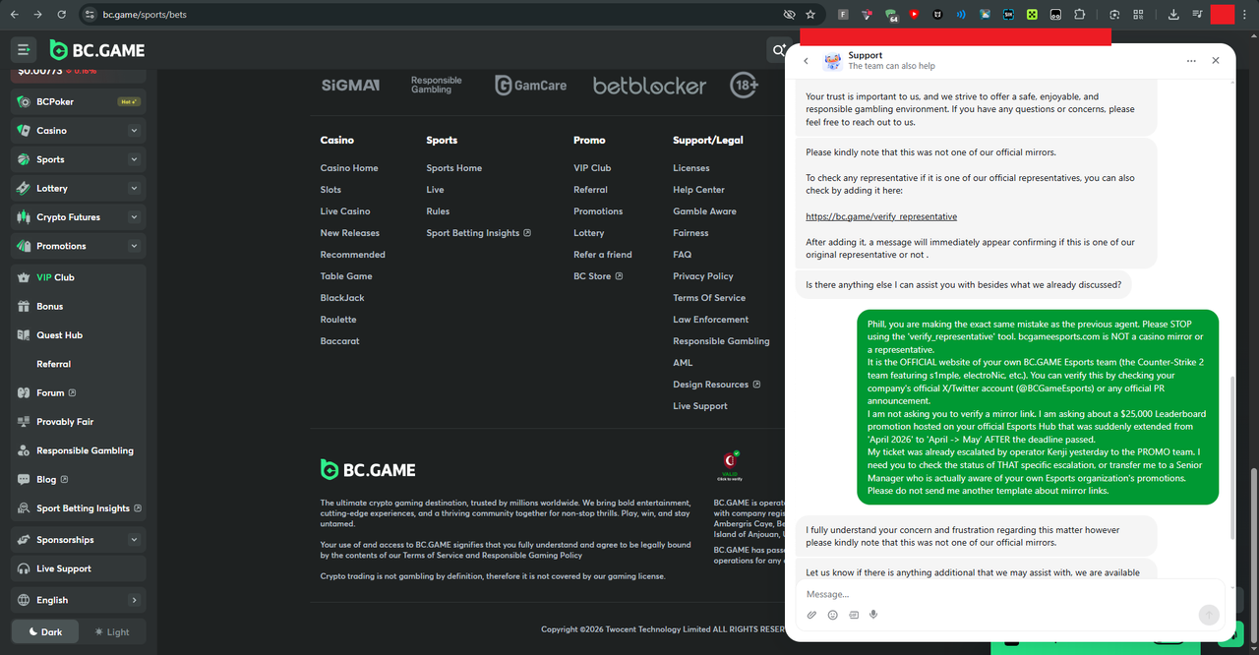
Task: Open the Terms Of Service footer link
Action: pos(709,298)
